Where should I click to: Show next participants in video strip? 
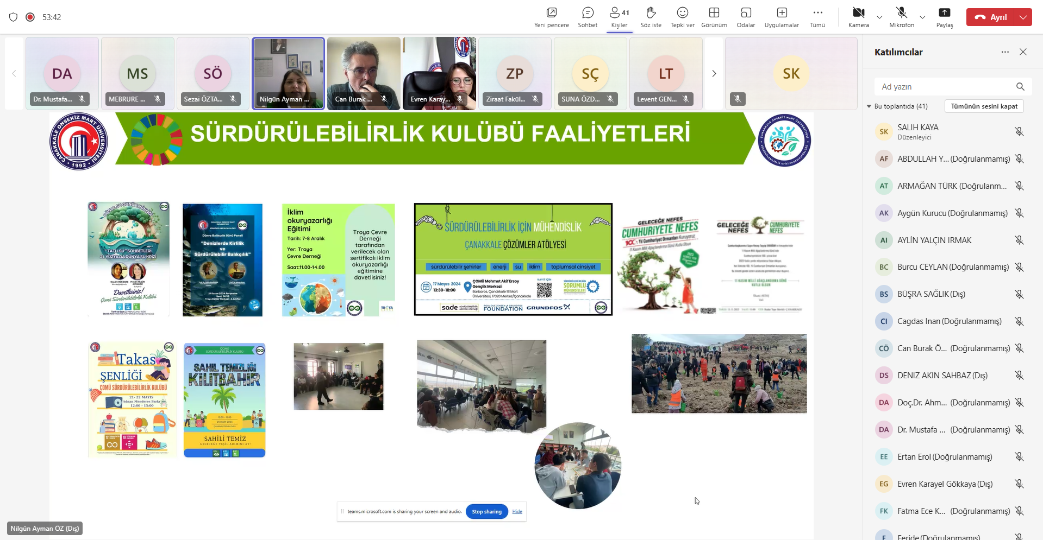[x=714, y=74]
